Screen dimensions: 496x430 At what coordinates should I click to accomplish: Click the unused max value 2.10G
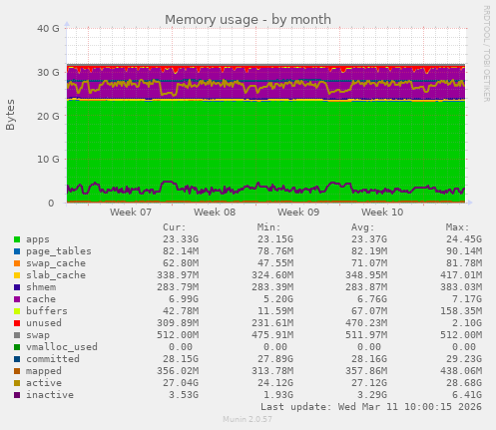467,323
